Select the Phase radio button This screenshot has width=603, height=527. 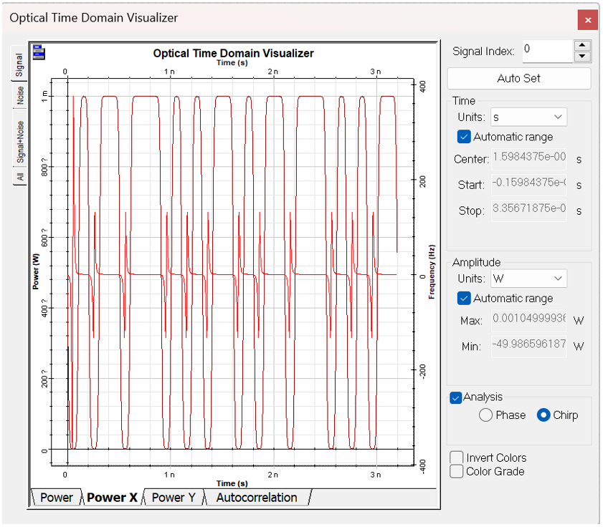tap(485, 415)
